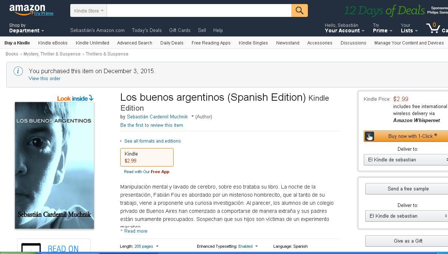
Task: Click the 1-Click hand icon
Action: [x=369, y=136]
